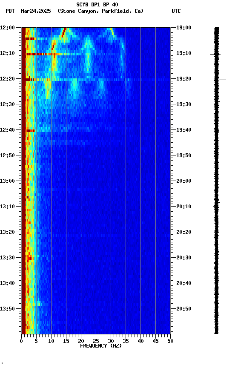Click the 'PDT' timezone label

click(x=10, y=11)
